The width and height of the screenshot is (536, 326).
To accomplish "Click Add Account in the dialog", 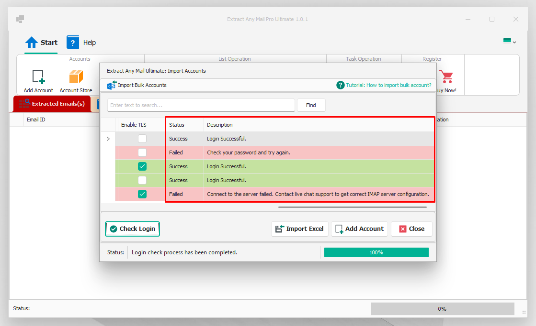I will pos(359,229).
